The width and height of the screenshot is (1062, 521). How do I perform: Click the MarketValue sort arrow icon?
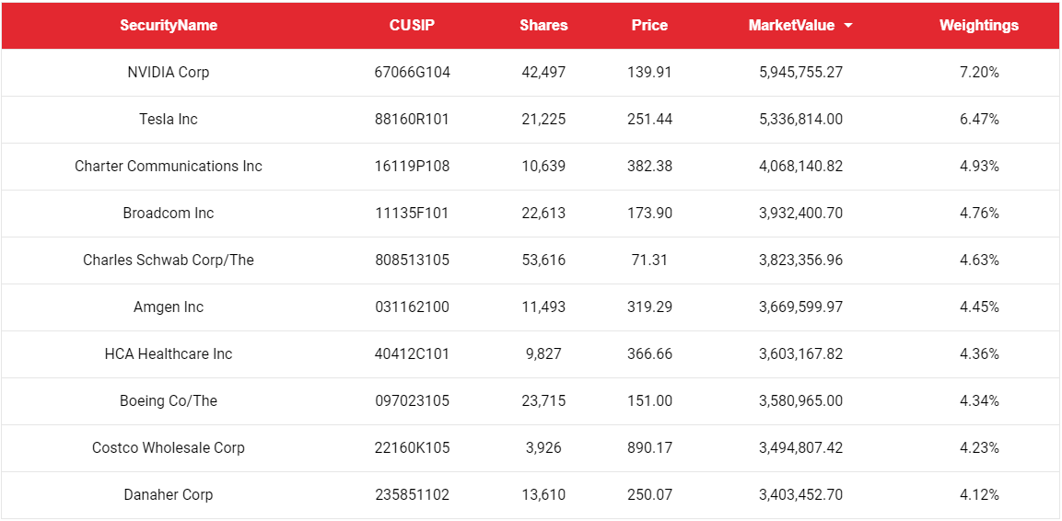(x=848, y=26)
